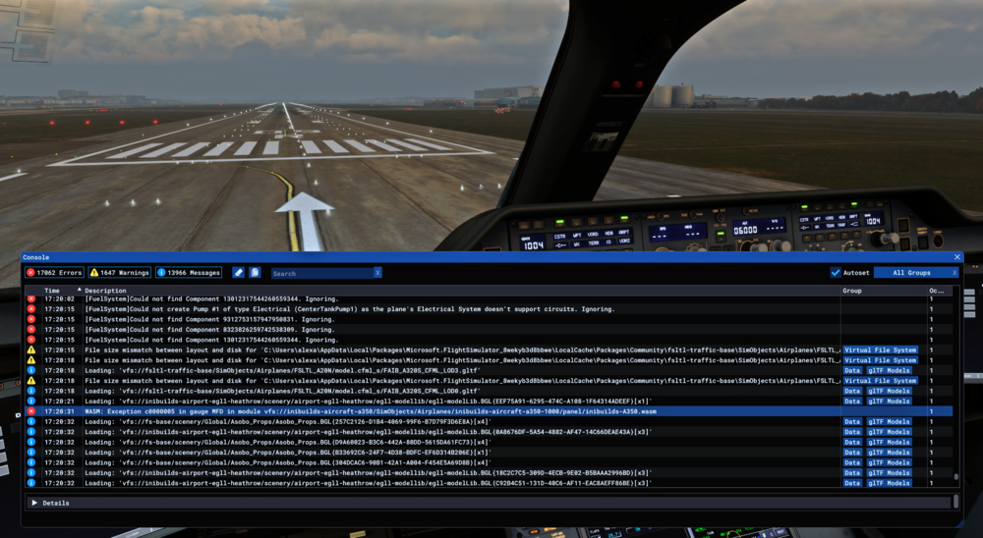Click error icon of the CenterTankPump1 row
Image resolution: width=983 pixels, height=538 pixels.
click(x=30, y=309)
